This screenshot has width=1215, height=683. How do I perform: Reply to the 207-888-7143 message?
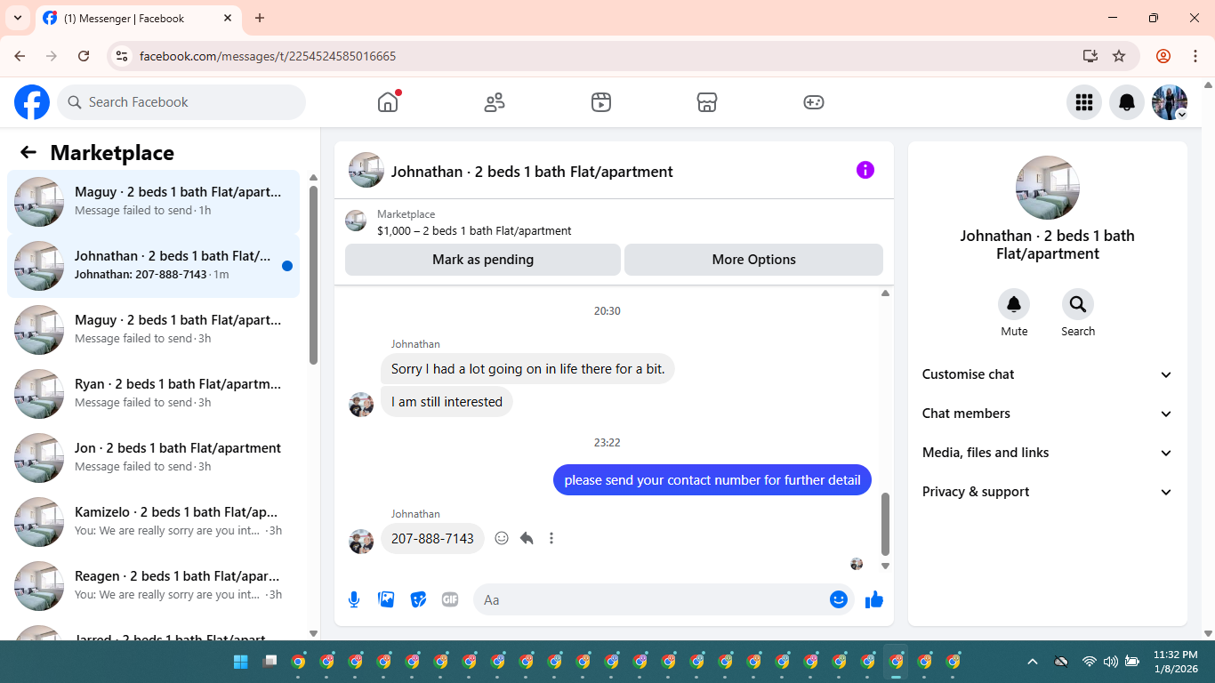(x=527, y=538)
